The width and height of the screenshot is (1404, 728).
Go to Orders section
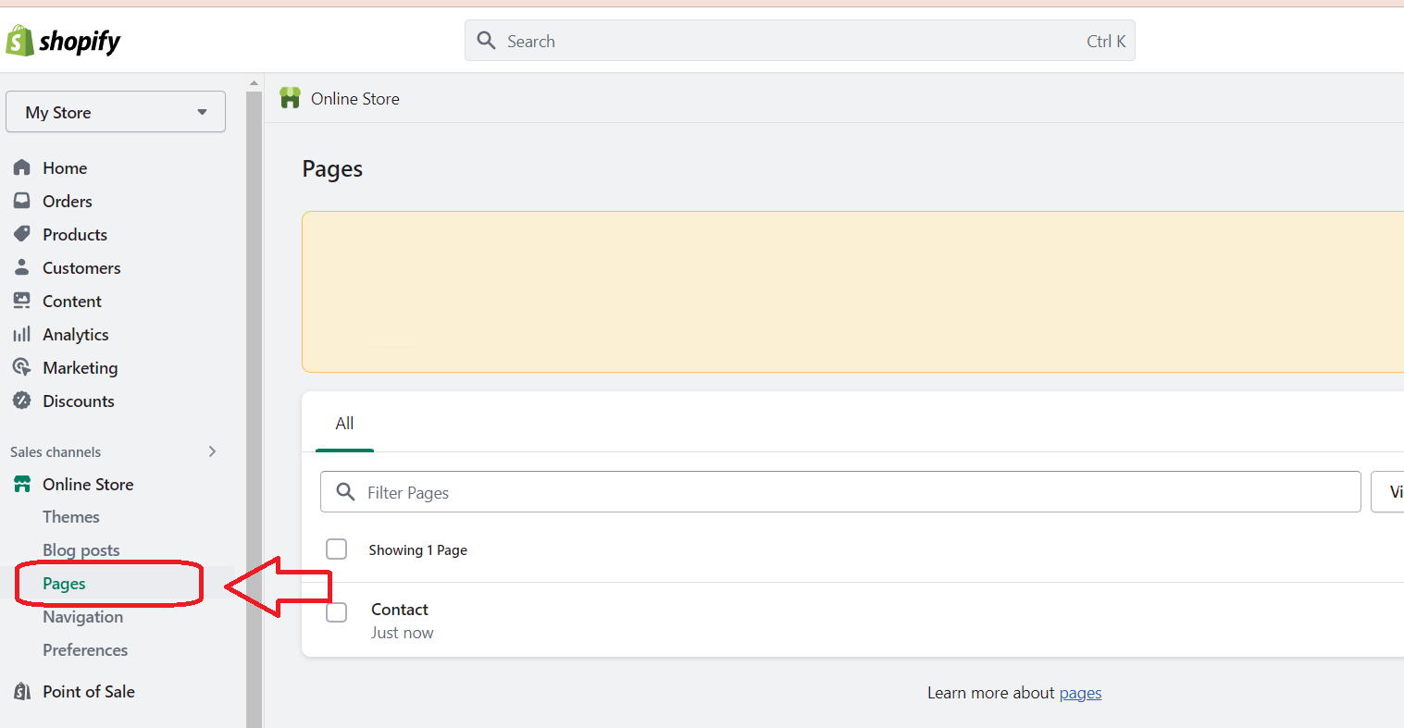click(x=68, y=201)
